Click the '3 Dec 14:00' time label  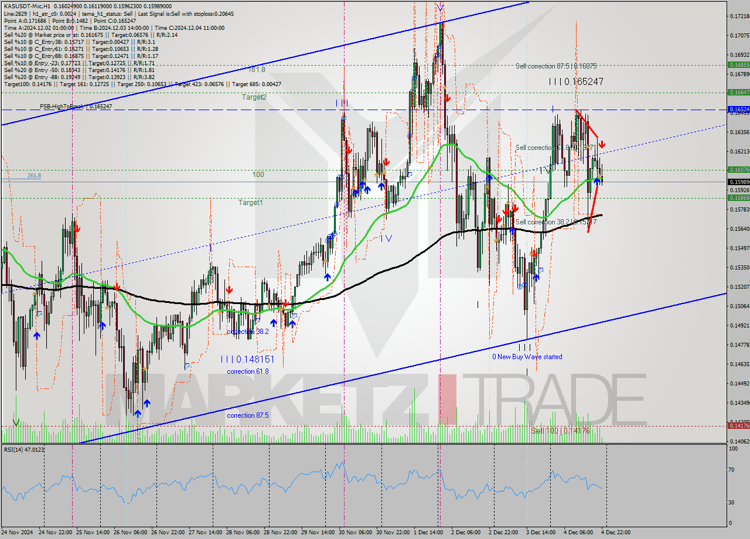point(542,533)
